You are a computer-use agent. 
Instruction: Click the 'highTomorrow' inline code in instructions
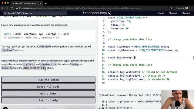click(x=48, y=64)
